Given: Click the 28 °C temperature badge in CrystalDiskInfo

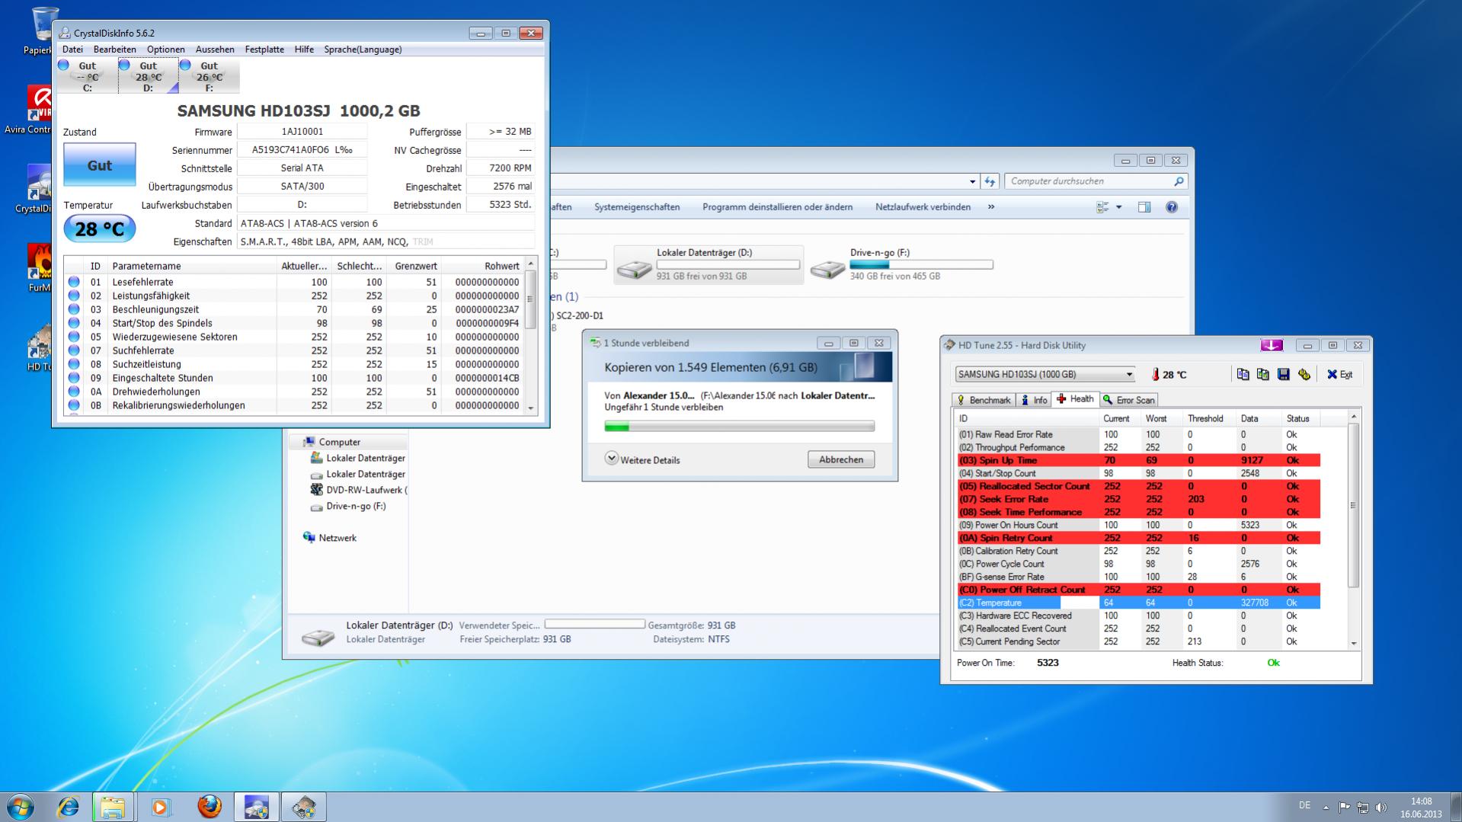Looking at the screenshot, I should click(99, 229).
